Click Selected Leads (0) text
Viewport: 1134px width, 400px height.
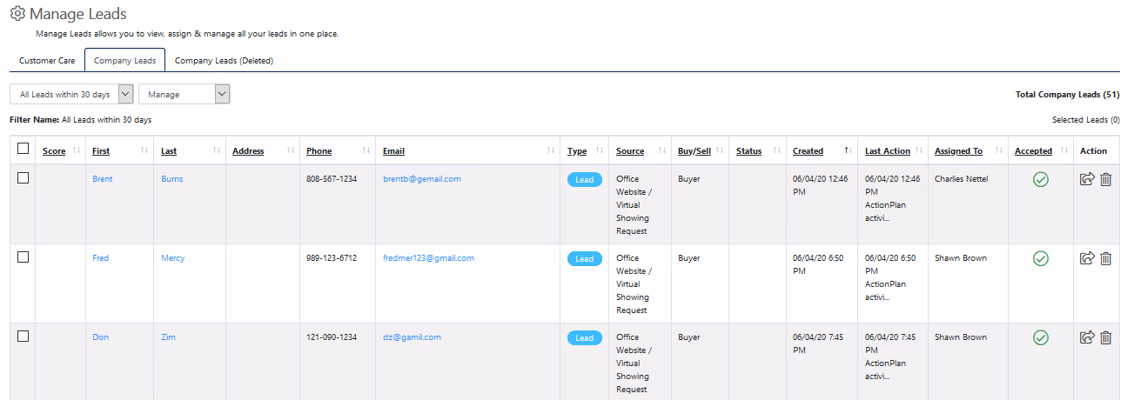tap(1086, 120)
